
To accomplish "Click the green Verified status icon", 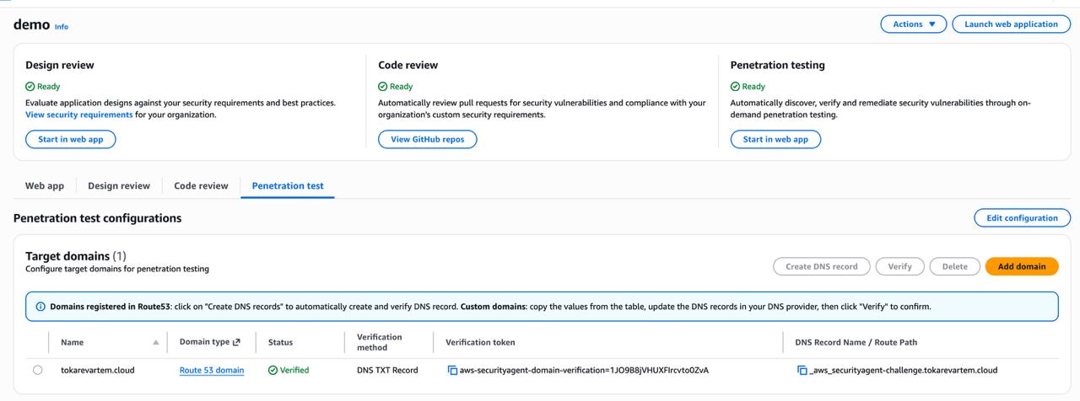I will tap(273, 371).
